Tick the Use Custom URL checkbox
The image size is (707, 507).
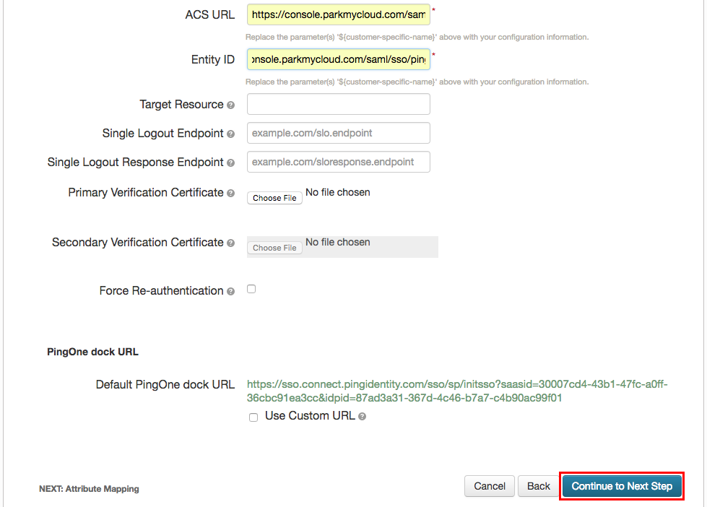click(x=253, y=417)
